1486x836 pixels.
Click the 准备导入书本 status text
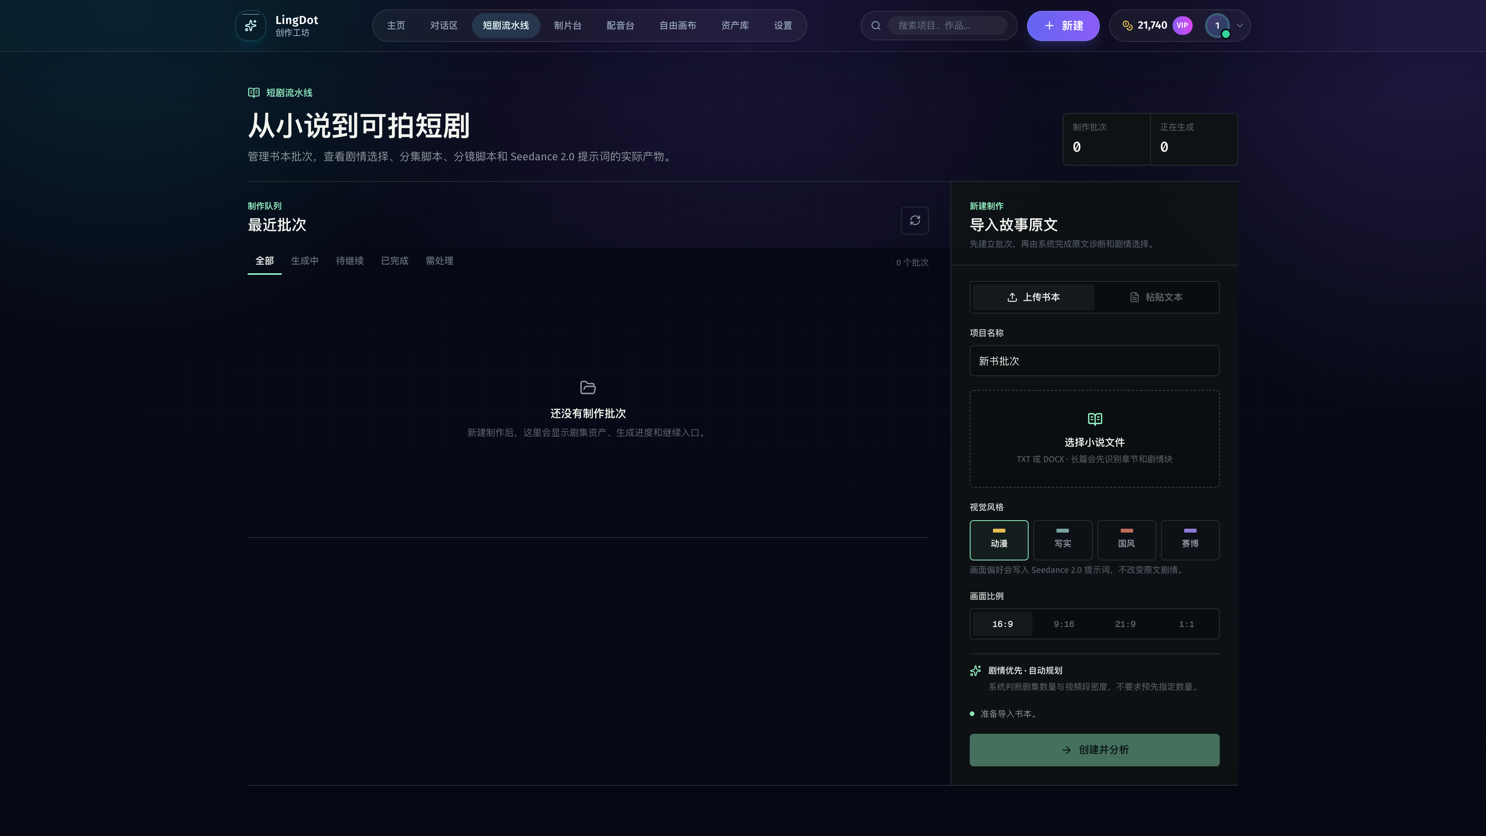pyautogui.click(x=1010, y=714)
